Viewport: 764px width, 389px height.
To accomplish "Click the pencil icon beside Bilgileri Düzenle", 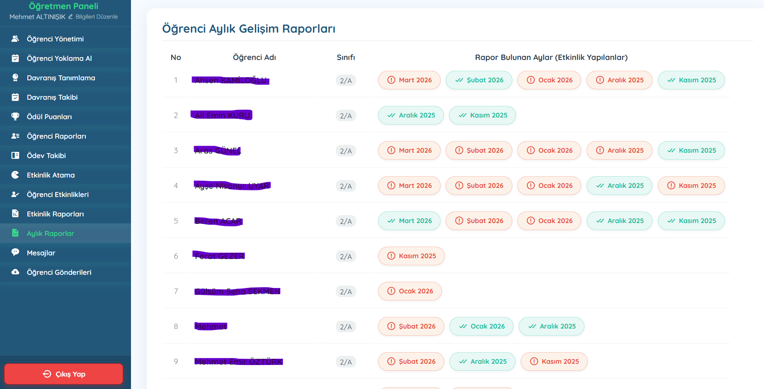I will (x=70, y=17).
